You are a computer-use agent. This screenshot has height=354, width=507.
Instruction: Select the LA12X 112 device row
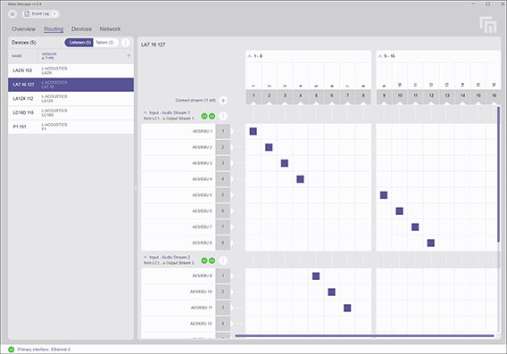click(71, 99)
